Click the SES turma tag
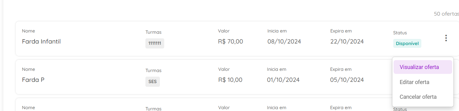Screen dimensions: 459x111 (152, 82)
